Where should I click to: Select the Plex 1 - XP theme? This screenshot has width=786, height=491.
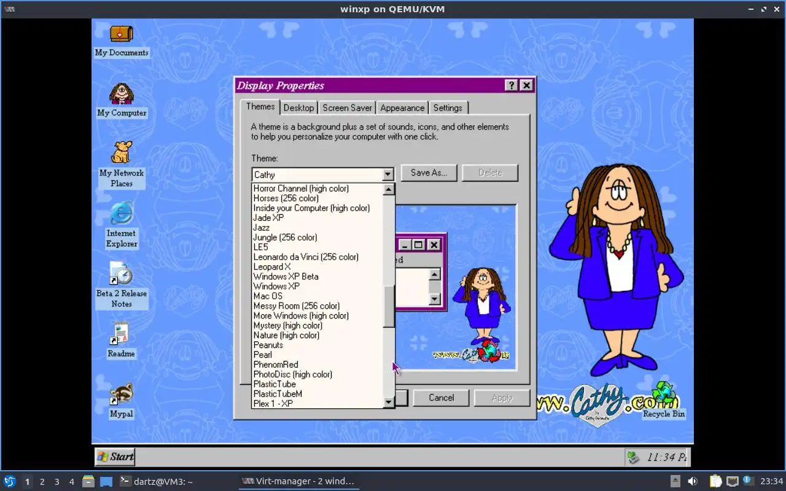(x=318, y=404)
